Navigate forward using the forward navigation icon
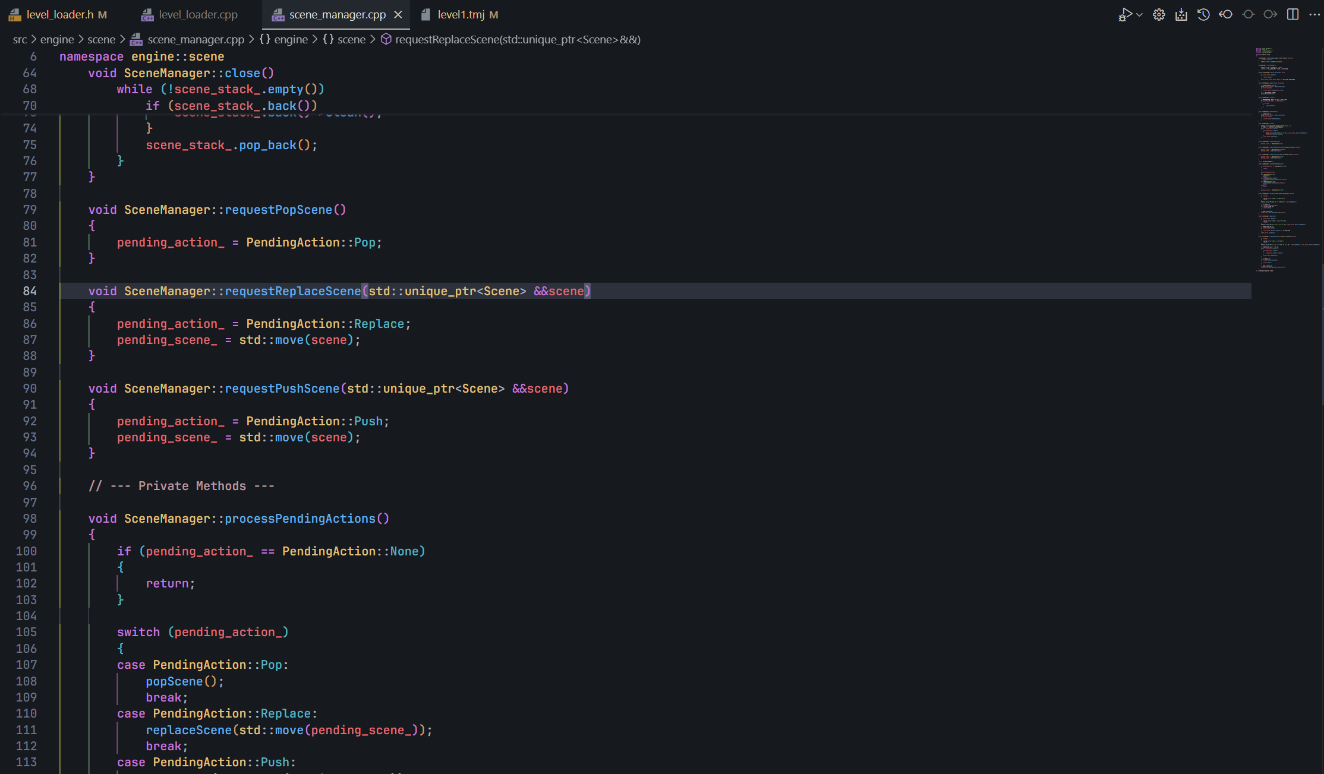This screenshot has width=1324, height=774. 1270,14
